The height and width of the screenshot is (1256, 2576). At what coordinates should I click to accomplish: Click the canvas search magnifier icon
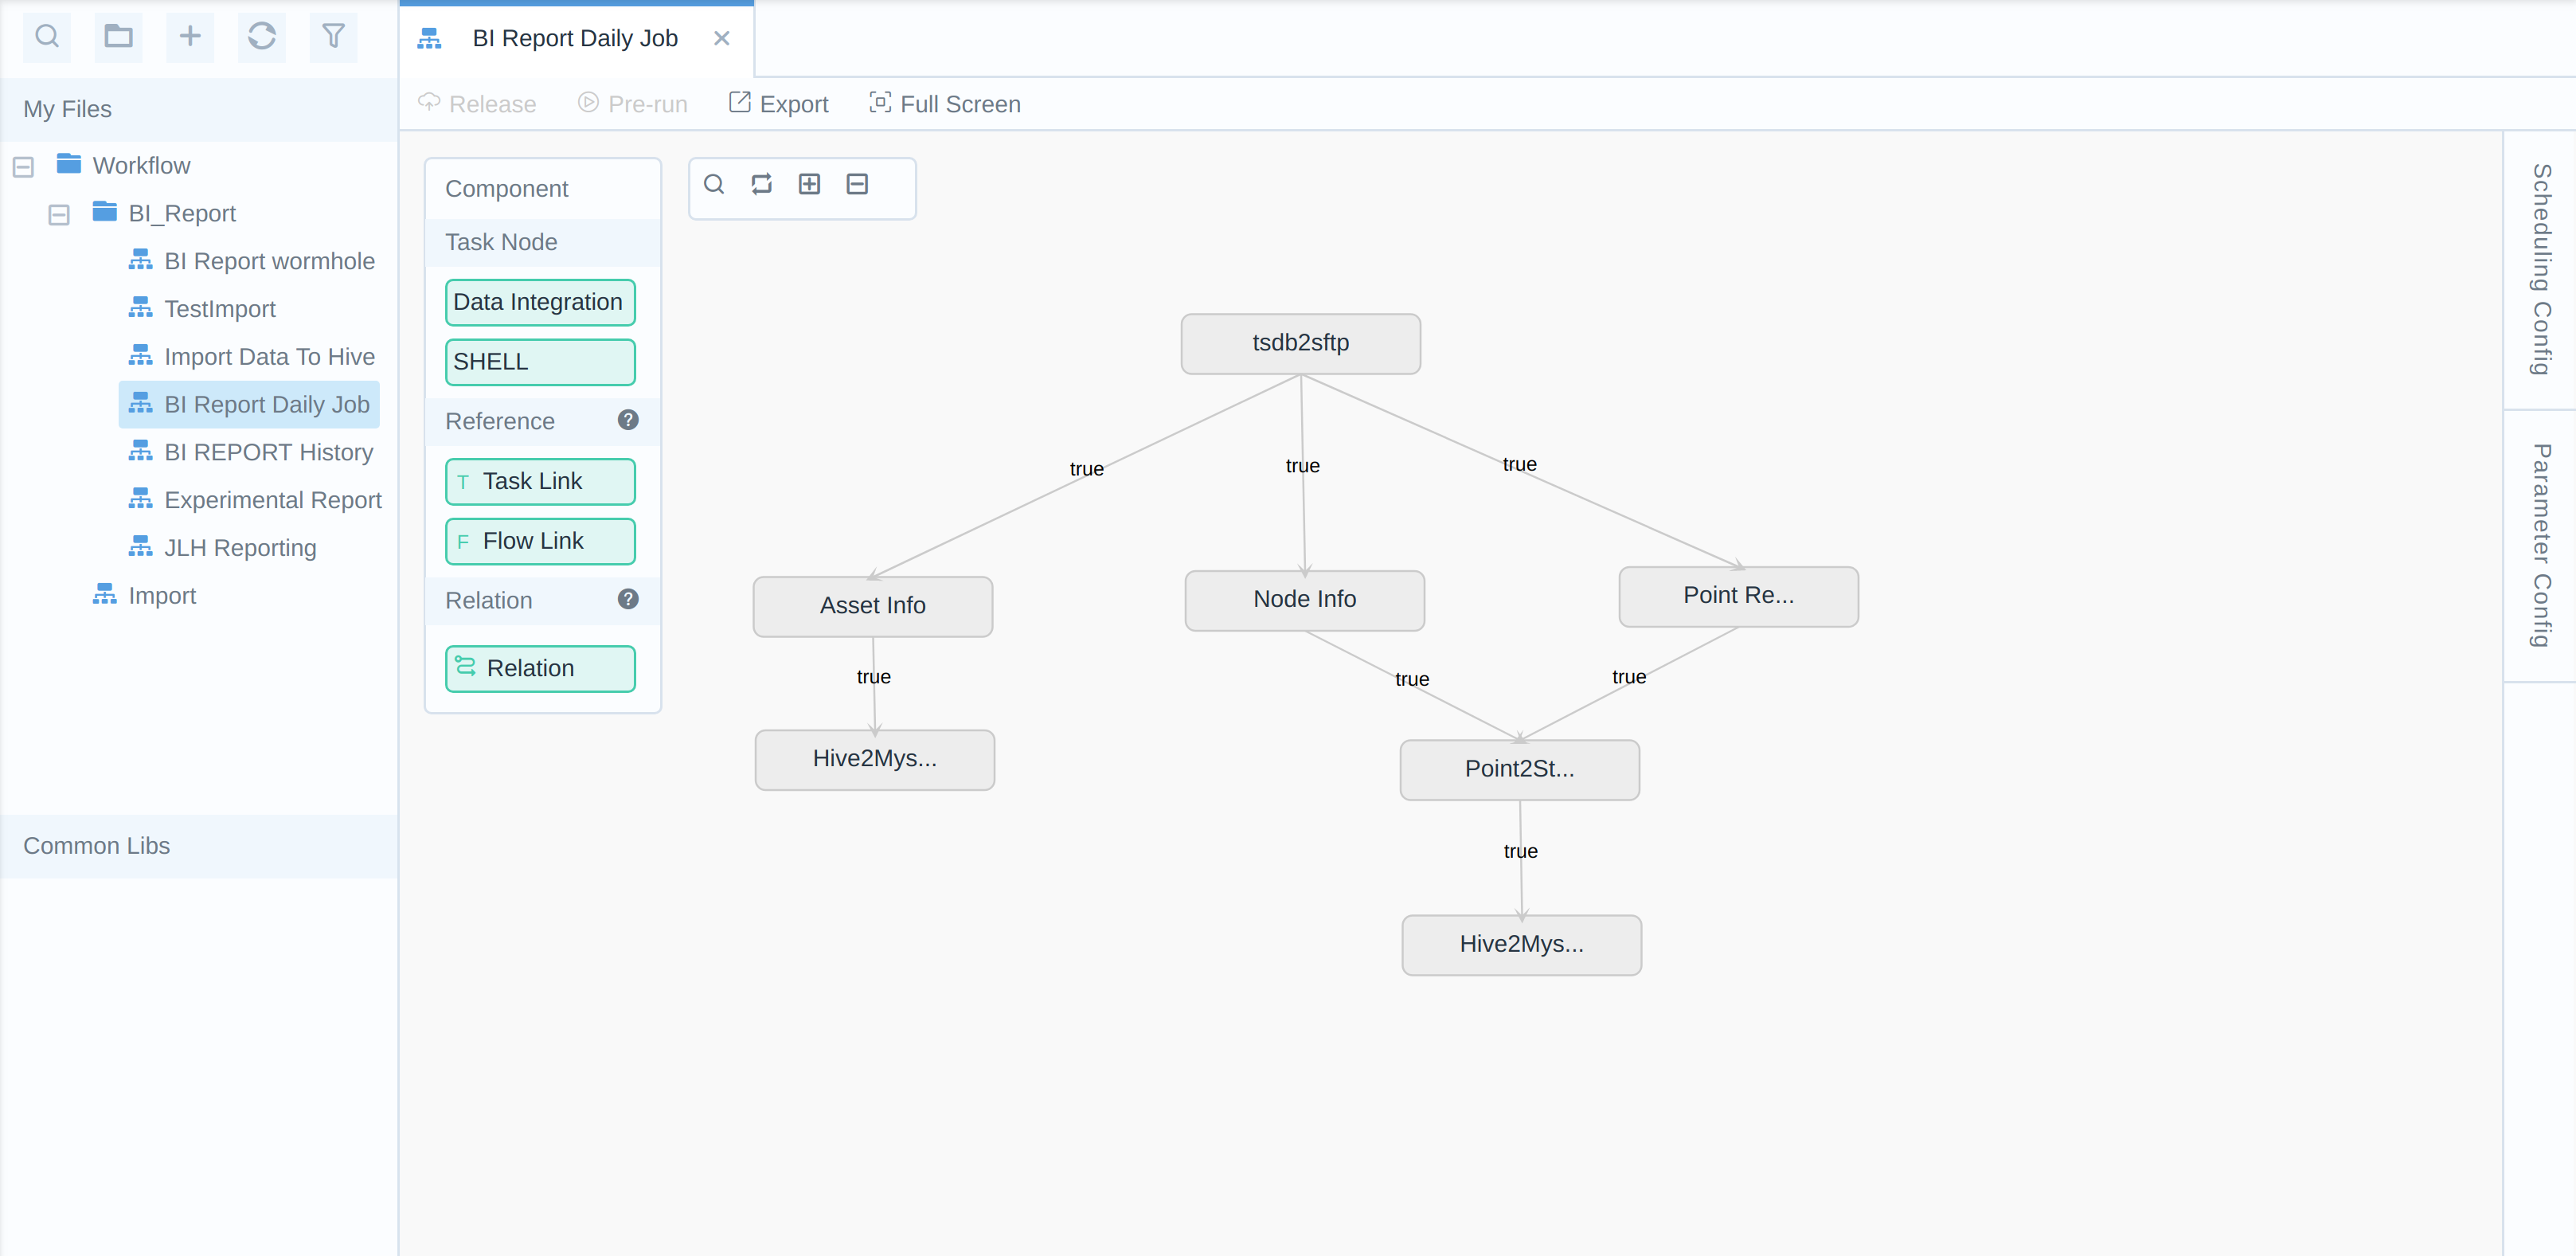click(x=714, y=184)
